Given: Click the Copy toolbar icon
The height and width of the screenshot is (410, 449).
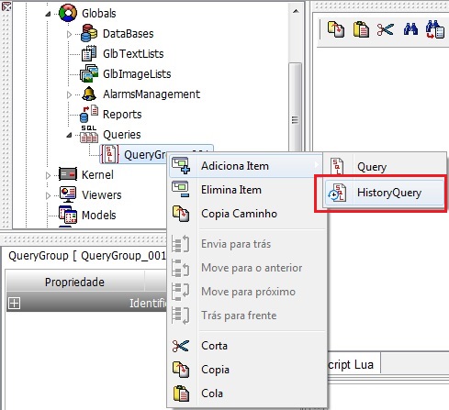Looking at the screenshot, I should point(335,29).
